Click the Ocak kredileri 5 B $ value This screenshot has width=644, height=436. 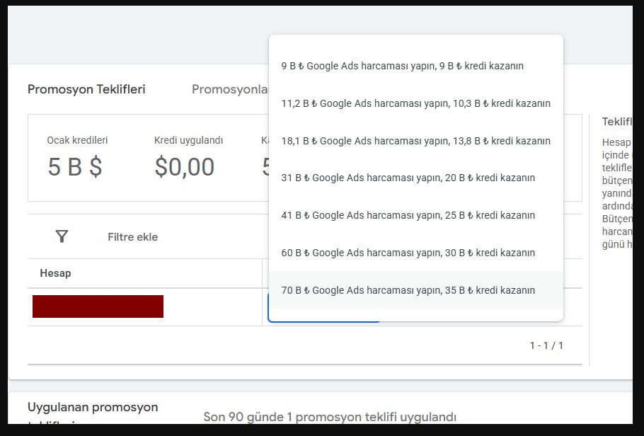[75, 166]
